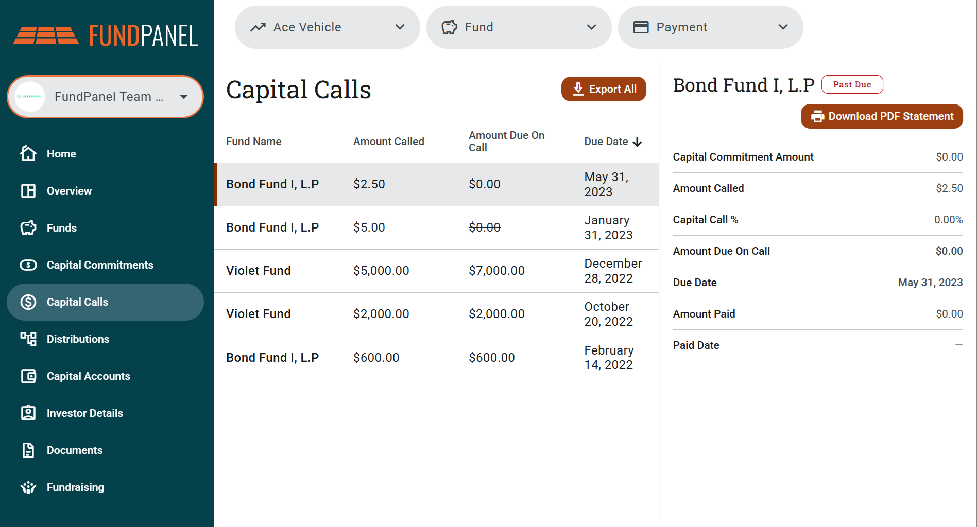977x527 pixels.
Task: View Investor Details page
Action: point(105,413)
